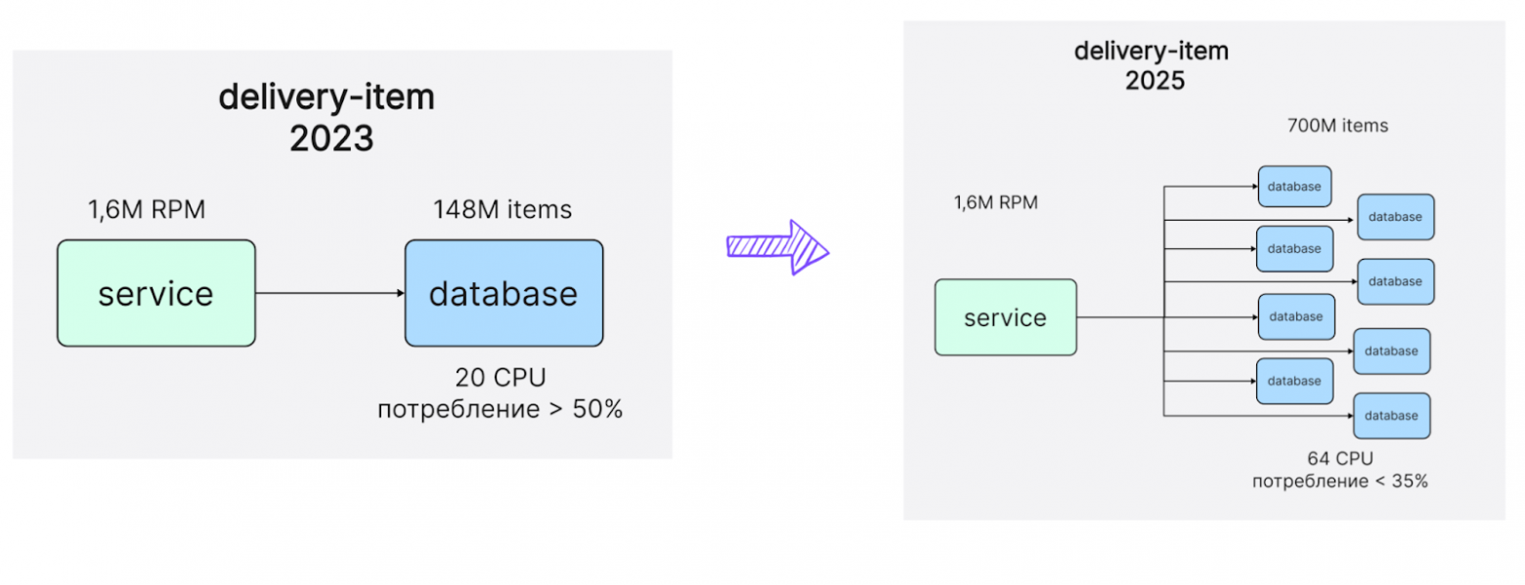
Task: Select the second database shard from bottom
Action: [1294, 381]
